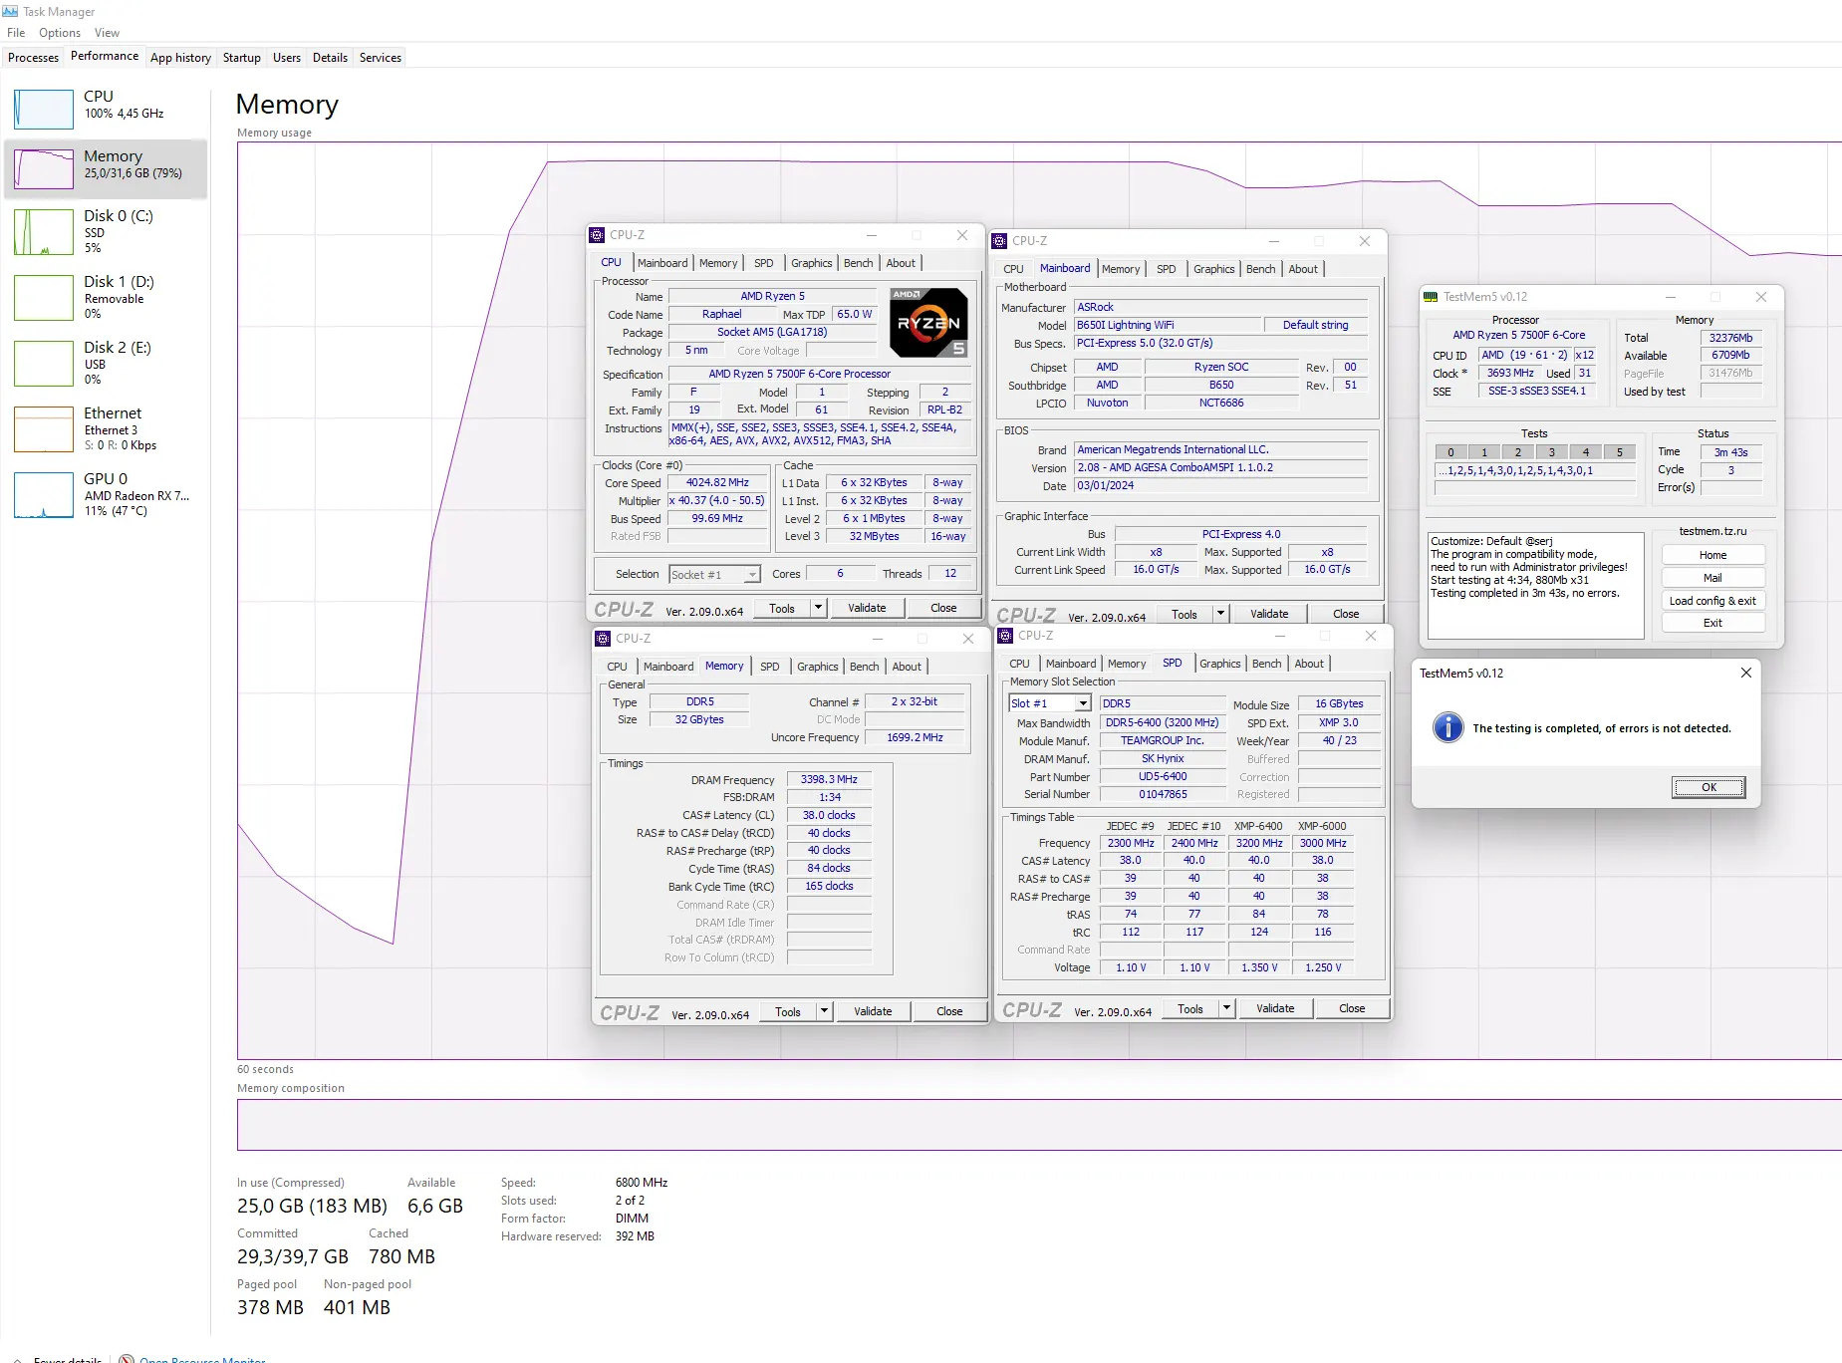The height and width of the screenshot is (1363, 1842).
Task: Open About tab in CPU-Z SPD window
Action: click(1309, 664)
